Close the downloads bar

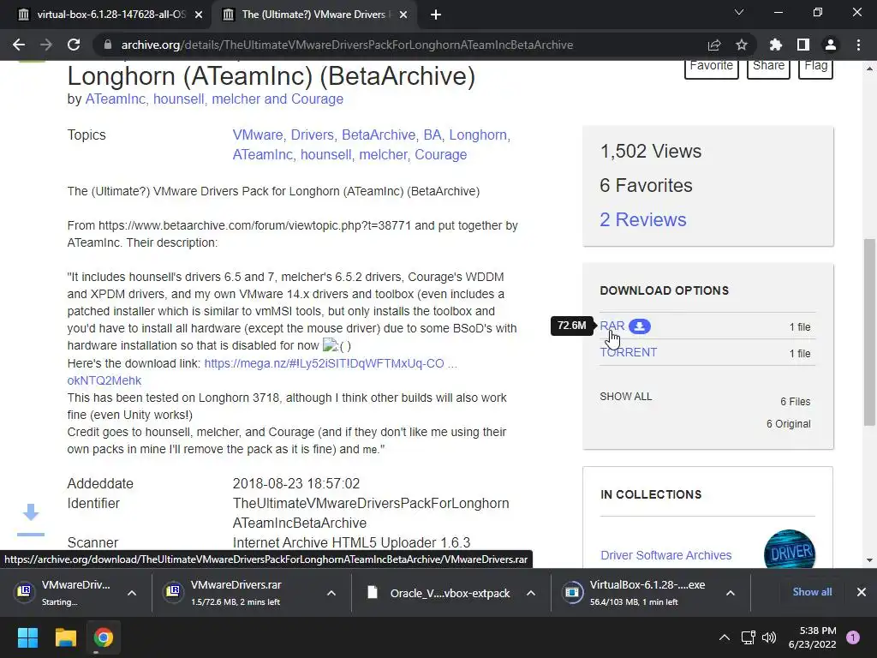(862, 592)
